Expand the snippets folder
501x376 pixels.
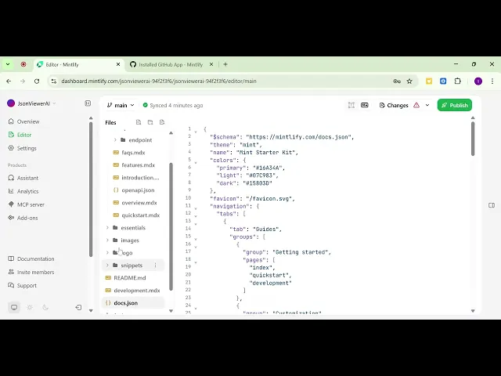click(107, 265)
